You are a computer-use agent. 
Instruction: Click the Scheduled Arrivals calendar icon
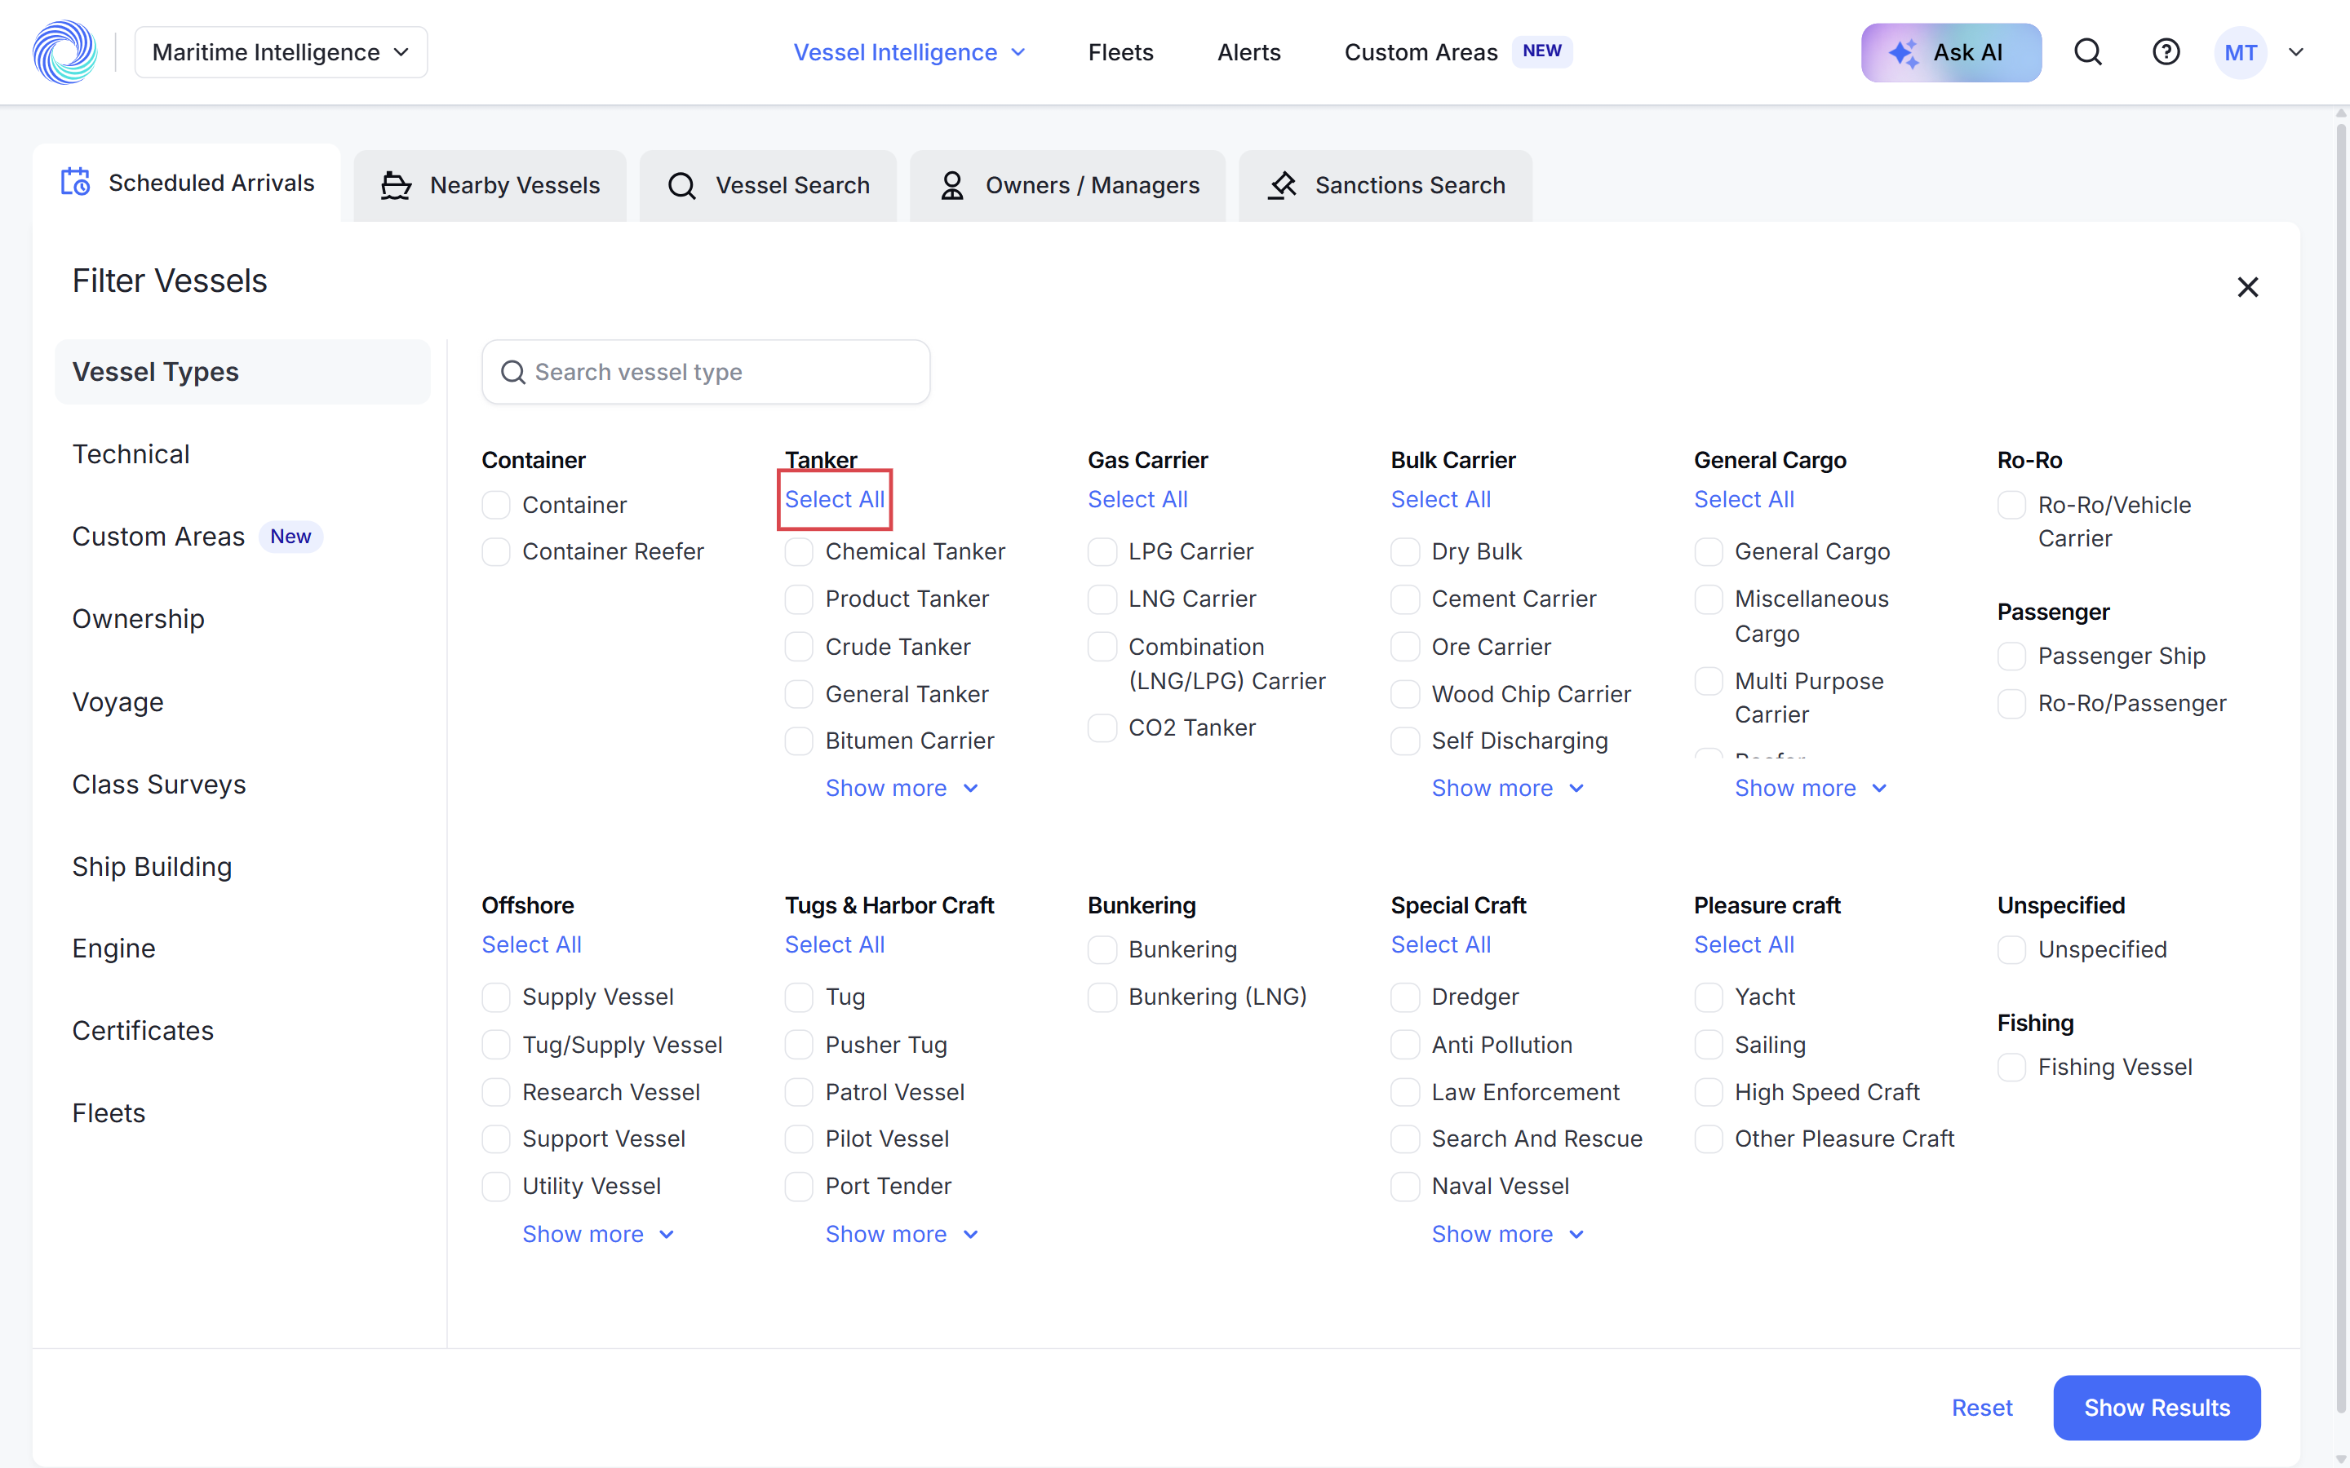76,183
